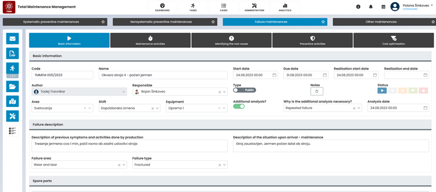
Task: Click the Name input field
Action: click(x=164, y=75)
